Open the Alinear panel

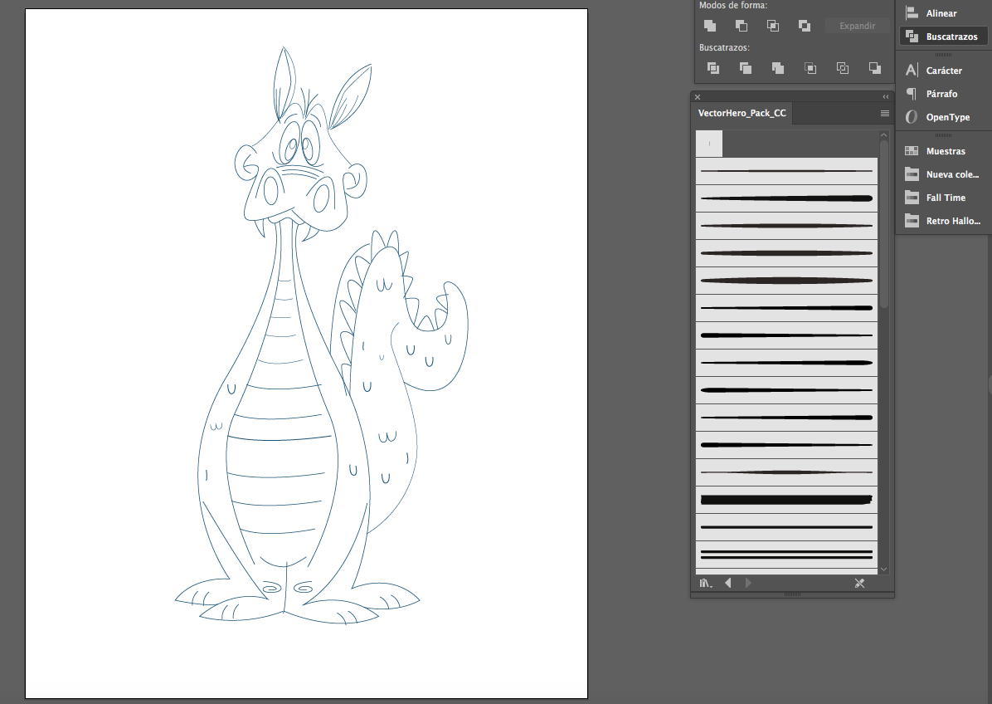click(x=943, y=13)
